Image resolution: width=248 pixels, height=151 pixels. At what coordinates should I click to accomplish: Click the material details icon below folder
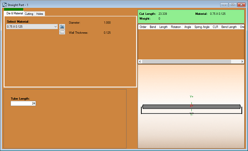point(62,32)
